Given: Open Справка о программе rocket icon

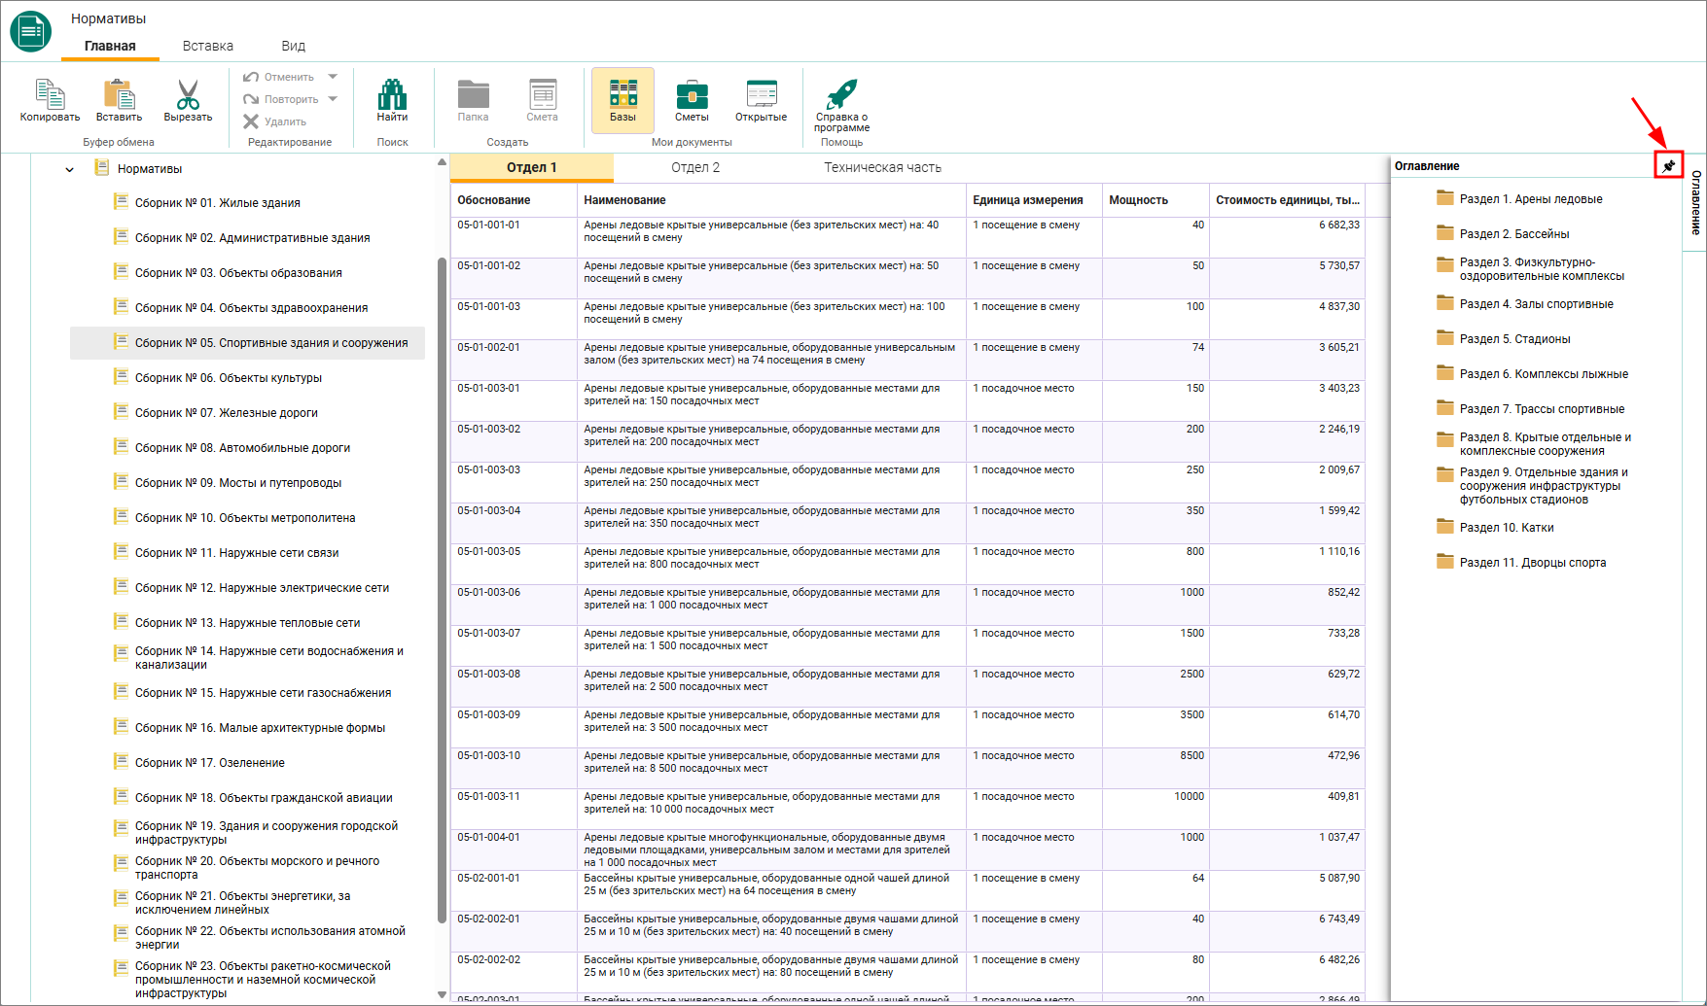Looking at the screenshot, I should (841, 95).
